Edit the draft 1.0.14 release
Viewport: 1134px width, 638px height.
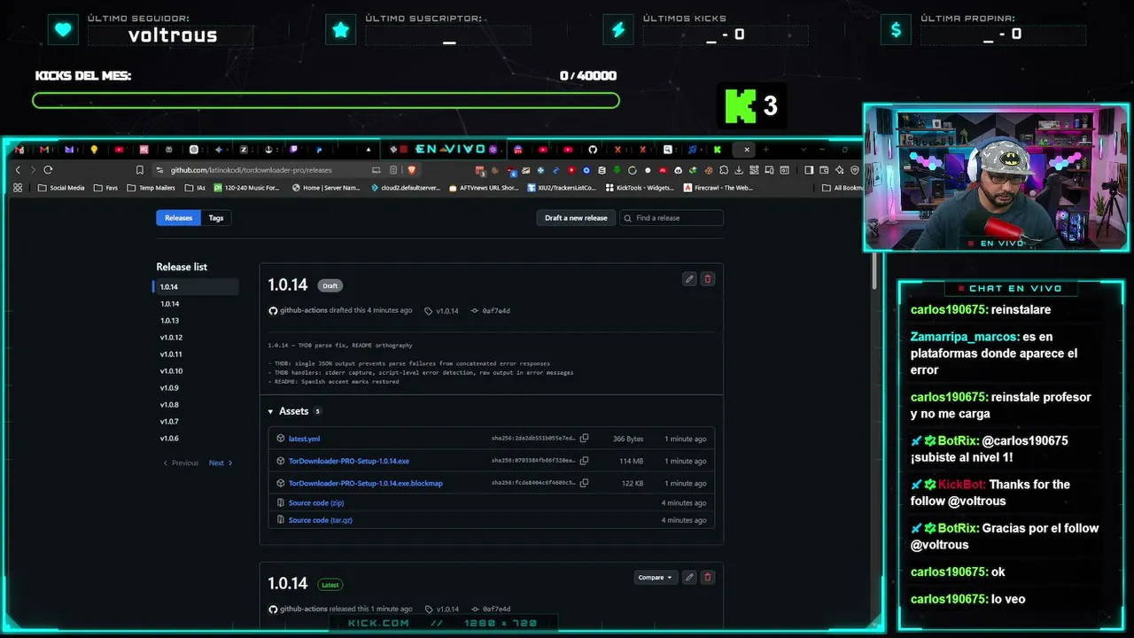click(x=689, y=279)
